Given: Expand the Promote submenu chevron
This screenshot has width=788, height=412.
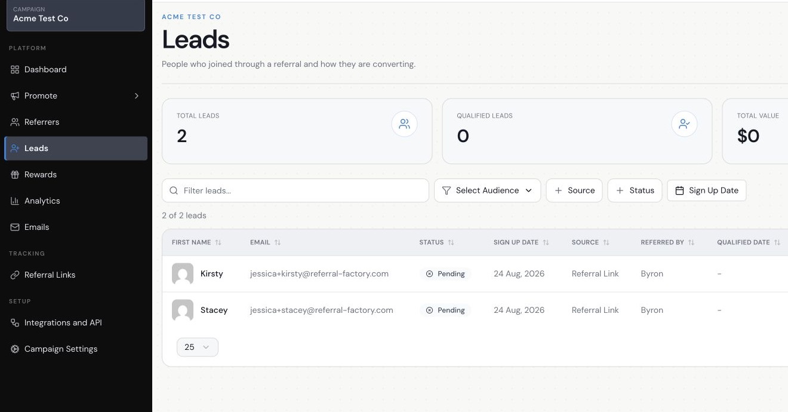Looking at the screenshot, I should click(137, 96).
